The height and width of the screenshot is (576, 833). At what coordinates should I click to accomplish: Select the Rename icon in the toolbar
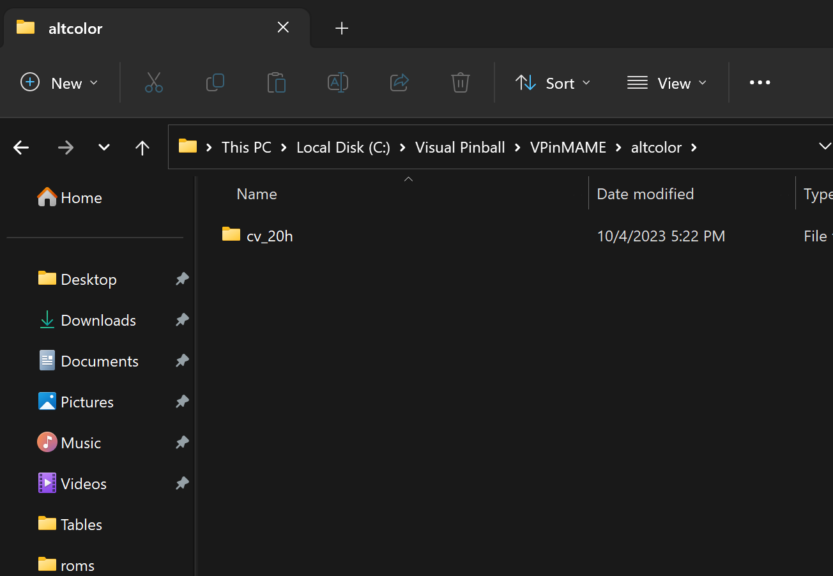click(337, 82)
